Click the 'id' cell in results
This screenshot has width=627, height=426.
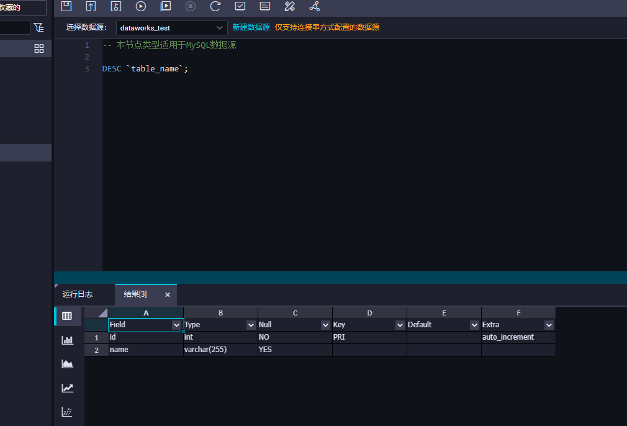pos(146,337)
